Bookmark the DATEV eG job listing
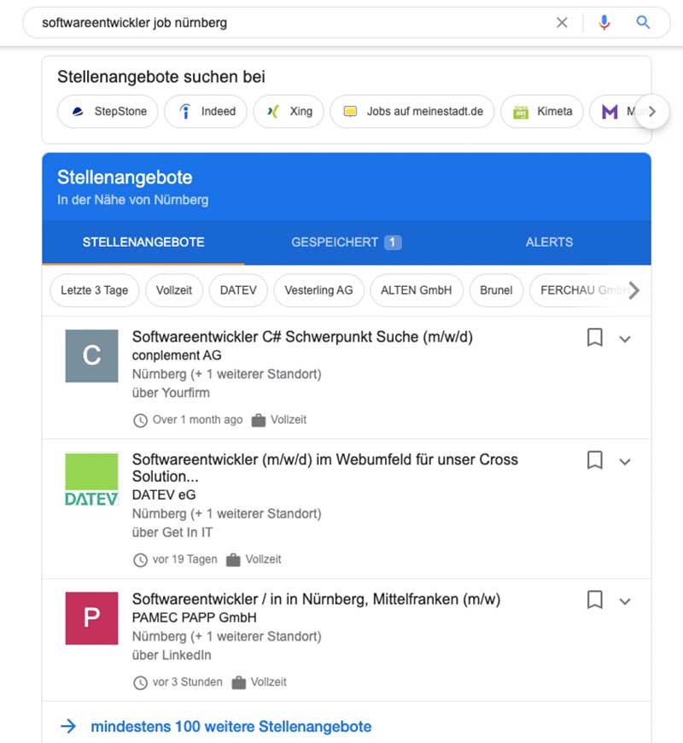The image size is (683, 743). click(x=594, y=459)
